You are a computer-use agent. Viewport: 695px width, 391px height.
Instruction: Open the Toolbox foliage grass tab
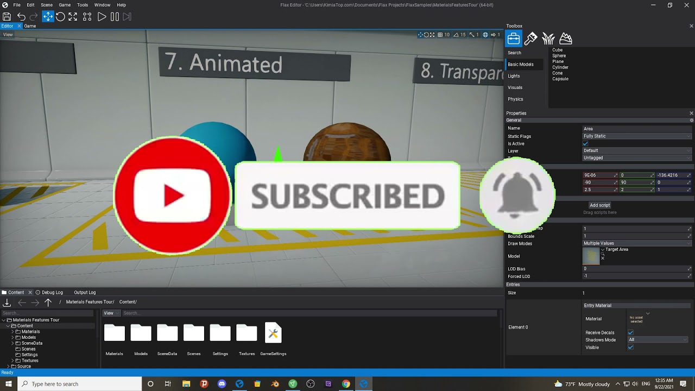[548, 39]
